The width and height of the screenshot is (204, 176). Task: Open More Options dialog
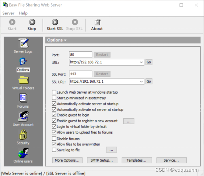pyautogui.click(x=67, y=160)
